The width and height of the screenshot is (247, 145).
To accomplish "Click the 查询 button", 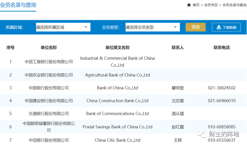I will point(195,27).
